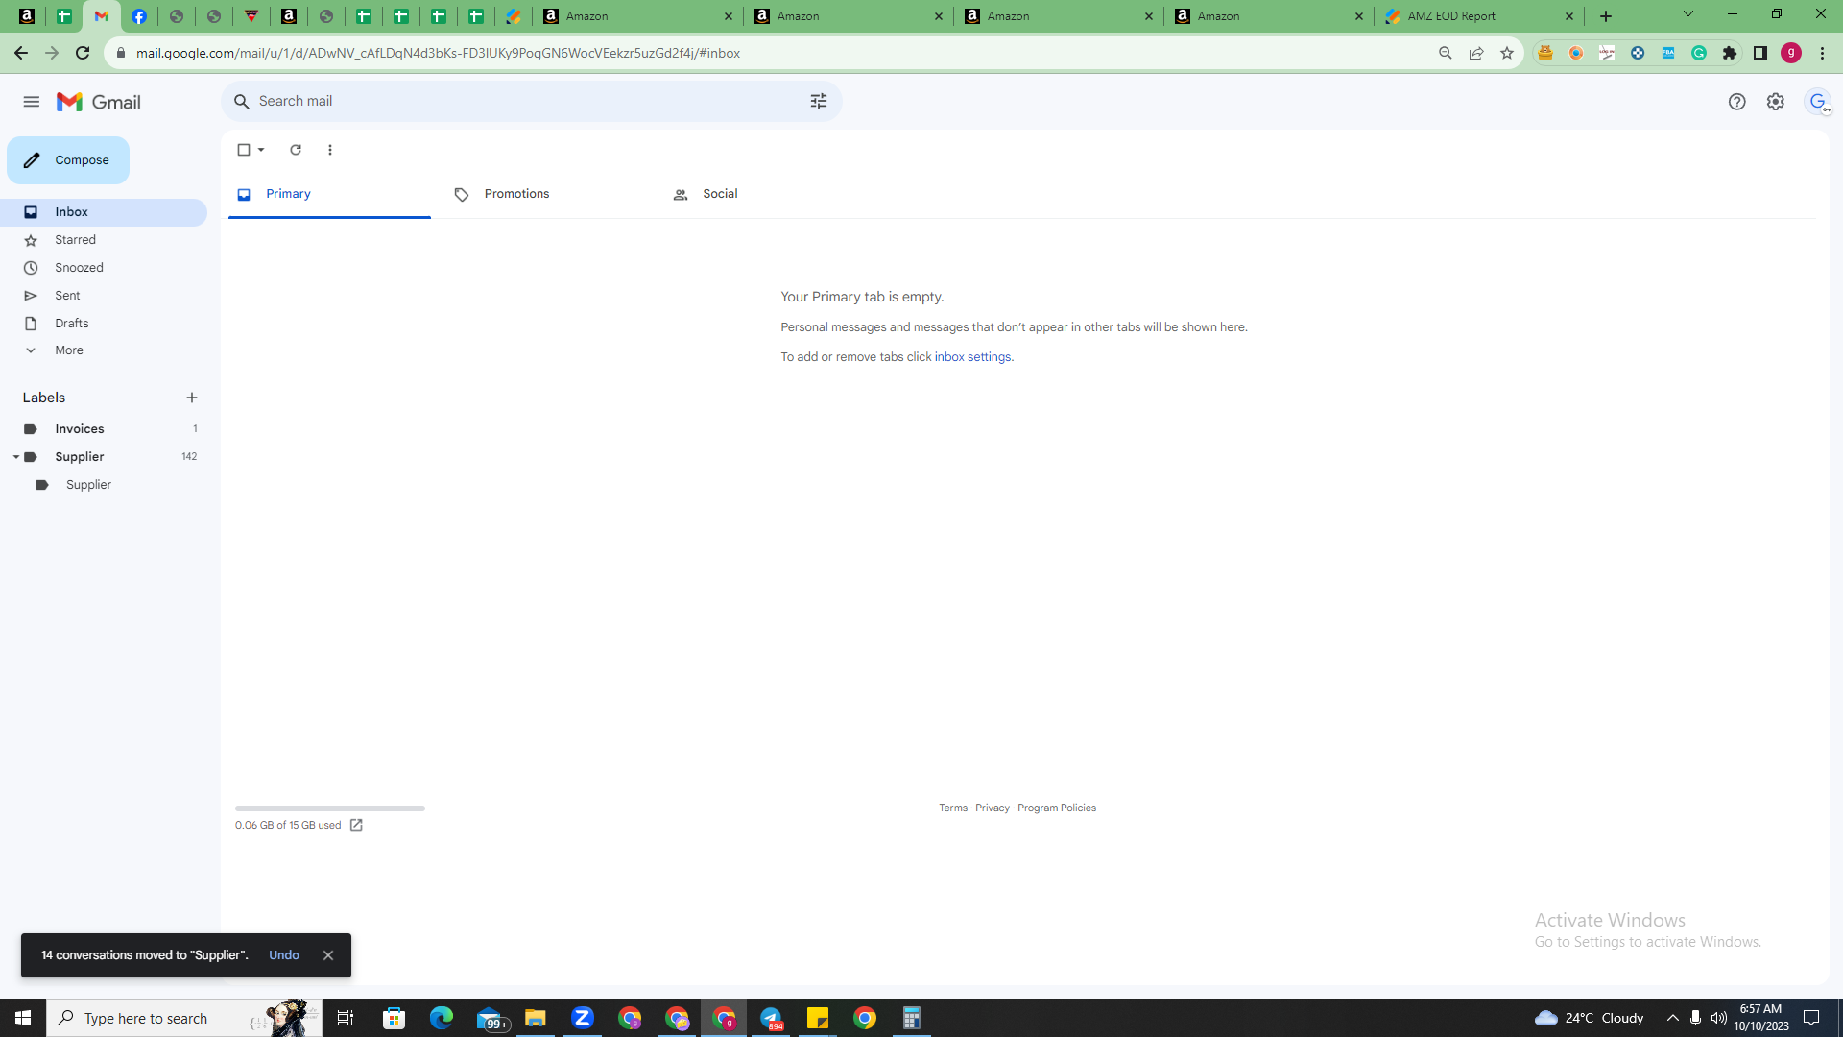Open the More options three-dot menu above the inbox tabs
This screenshot has height=1037, width=1843.
(x=330, y=150)
